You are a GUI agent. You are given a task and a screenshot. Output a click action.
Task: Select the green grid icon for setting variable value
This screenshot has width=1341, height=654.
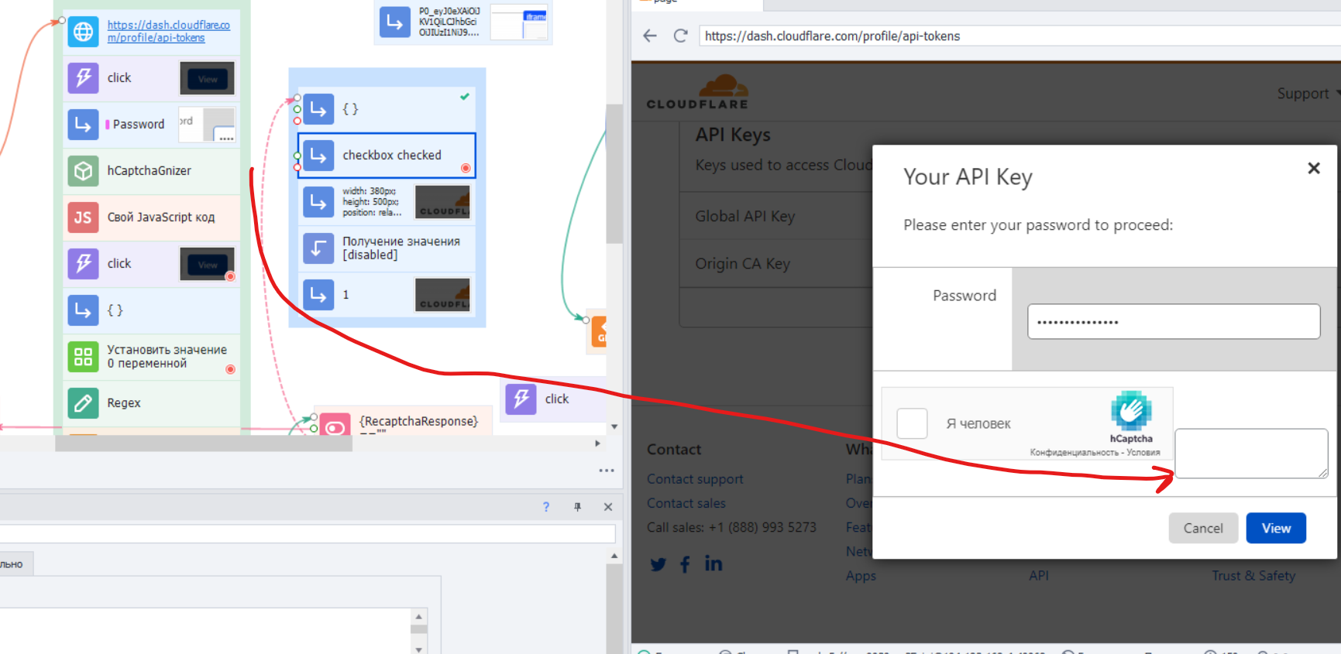click(83, 357)
